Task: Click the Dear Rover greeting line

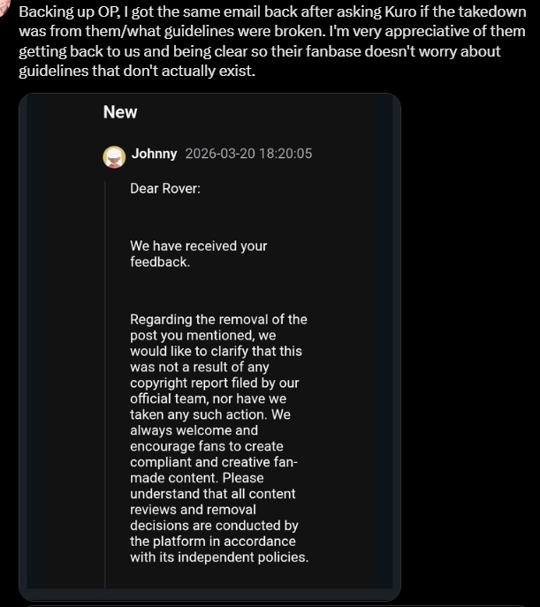Action: 165,188
